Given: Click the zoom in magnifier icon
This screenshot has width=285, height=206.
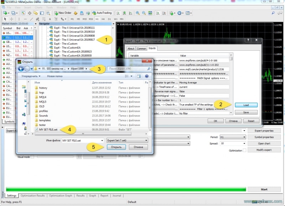Looking at the screenshot, I should [x=138, y=13].
